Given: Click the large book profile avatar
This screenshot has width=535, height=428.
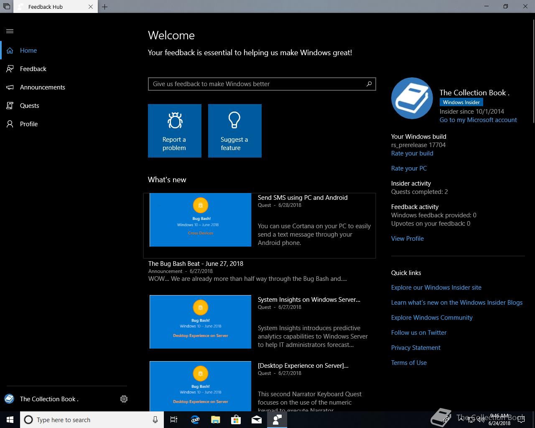Looking at the screenshot, I should point(412,98).
